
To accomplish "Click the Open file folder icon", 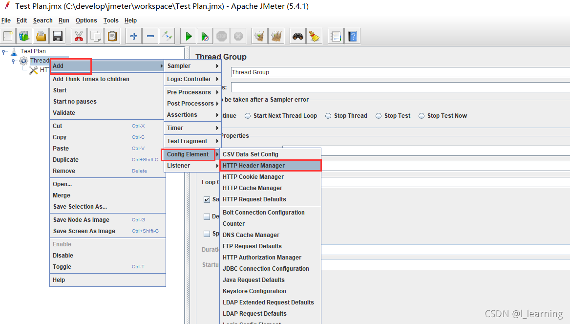I will point(41,36).
